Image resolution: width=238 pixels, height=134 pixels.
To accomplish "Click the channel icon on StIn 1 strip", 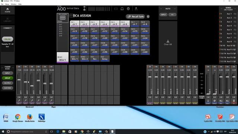I will pos(208,101).
